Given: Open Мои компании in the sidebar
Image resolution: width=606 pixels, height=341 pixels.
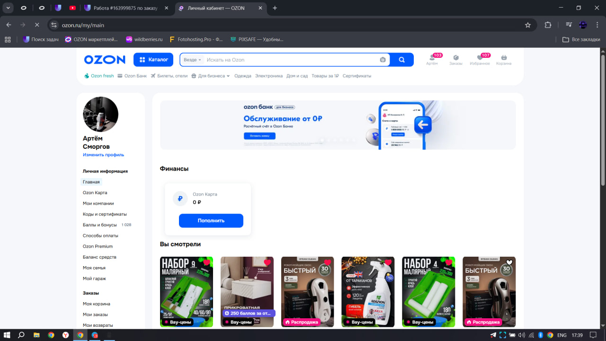Looking at the screenshot, I should (98, 204).
